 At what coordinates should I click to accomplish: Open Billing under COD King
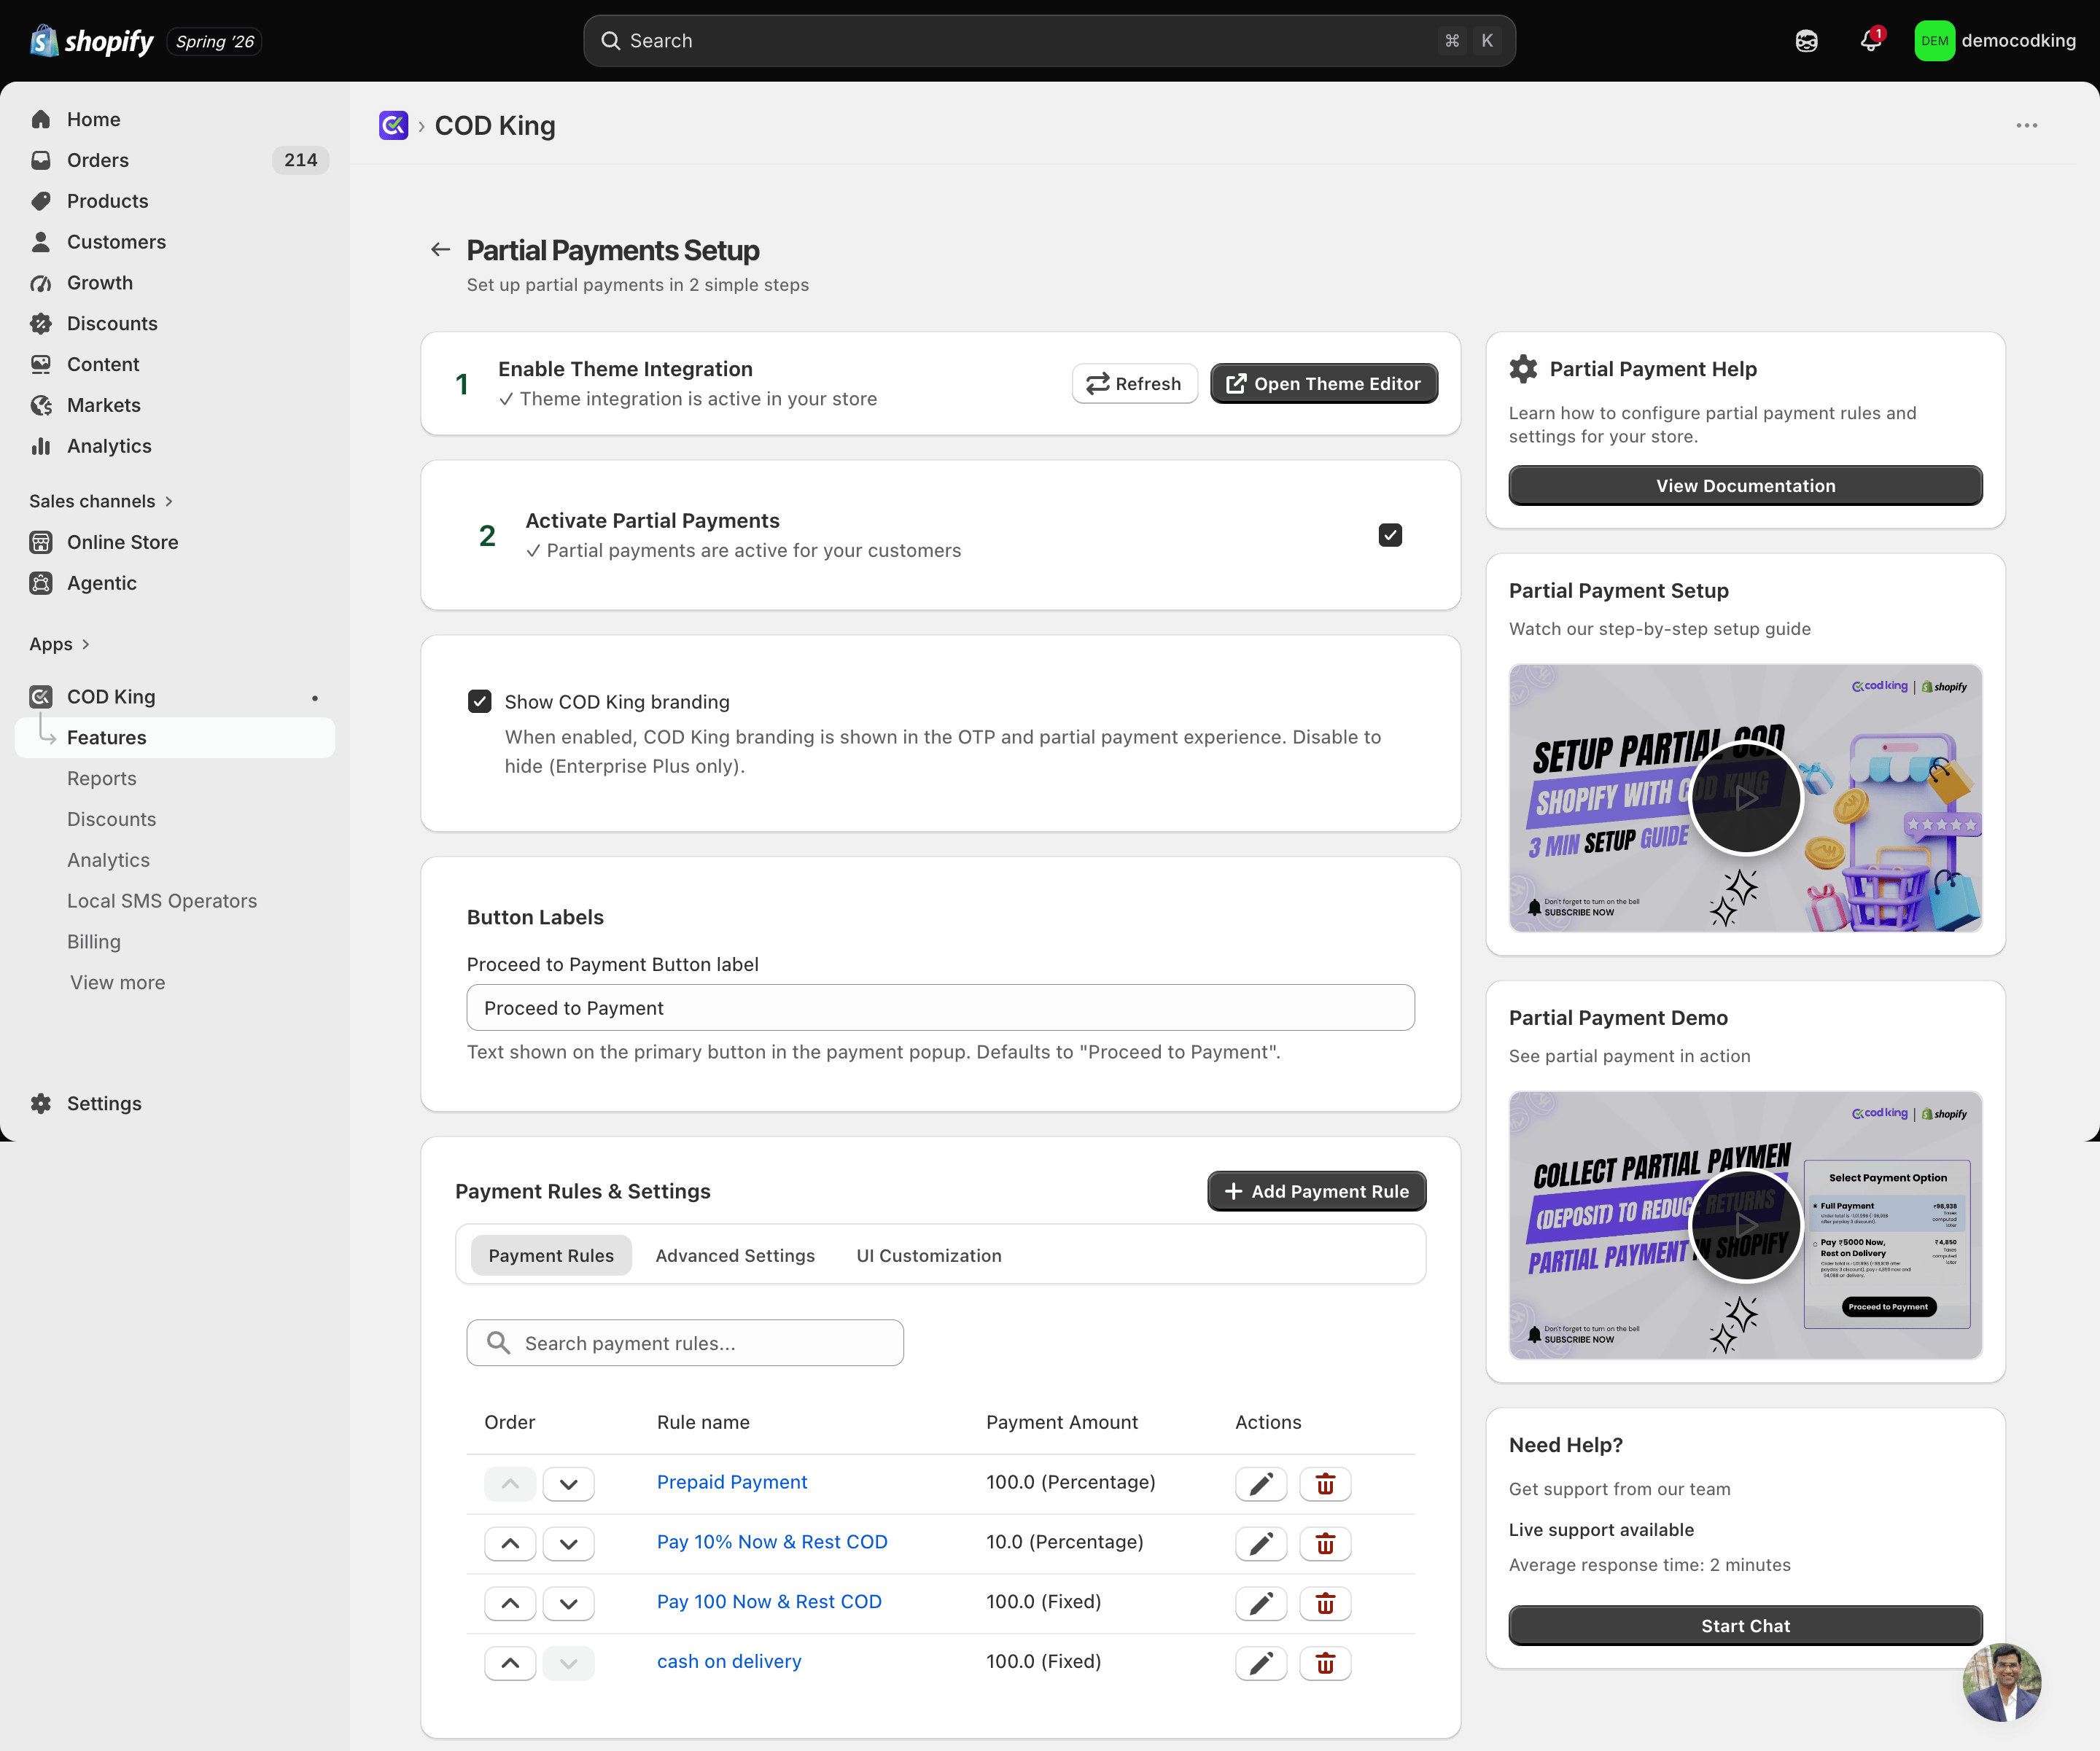tap(94, 943)
